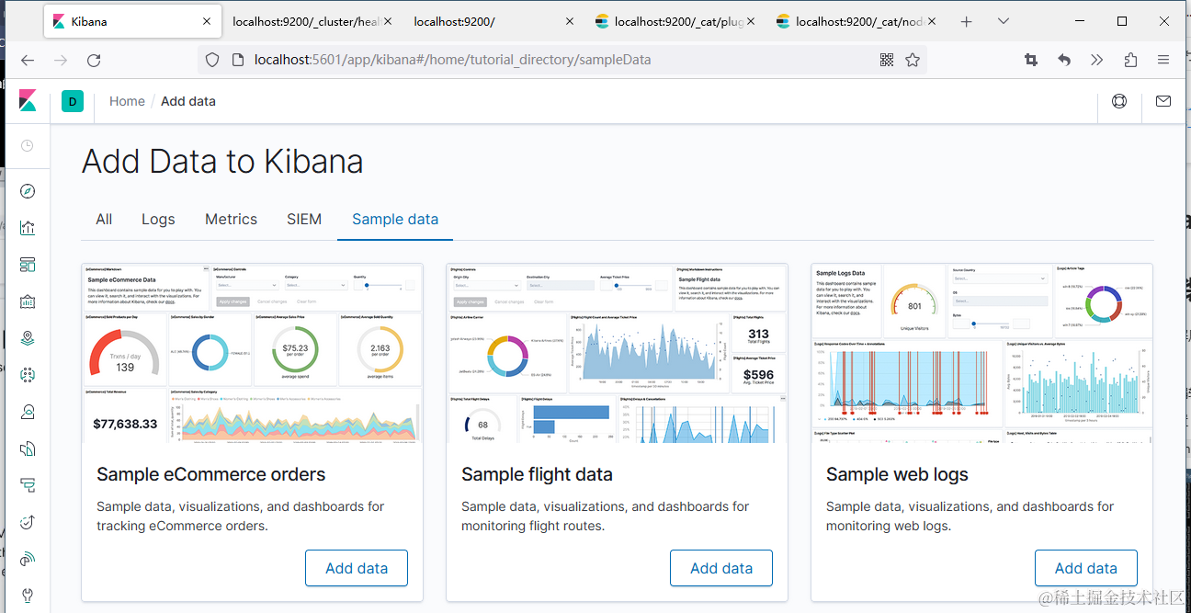Image resolution: width=1191 pixels, height=613 pixels.
Task: Switch to the SIEM tab
Action: point(304,220)
